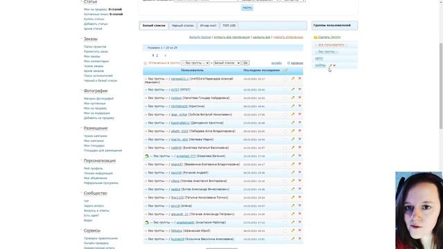The image size is (443, 249).
Task: Tick the Анастасия Майстер checkbox
Action: tap(285, 223)
